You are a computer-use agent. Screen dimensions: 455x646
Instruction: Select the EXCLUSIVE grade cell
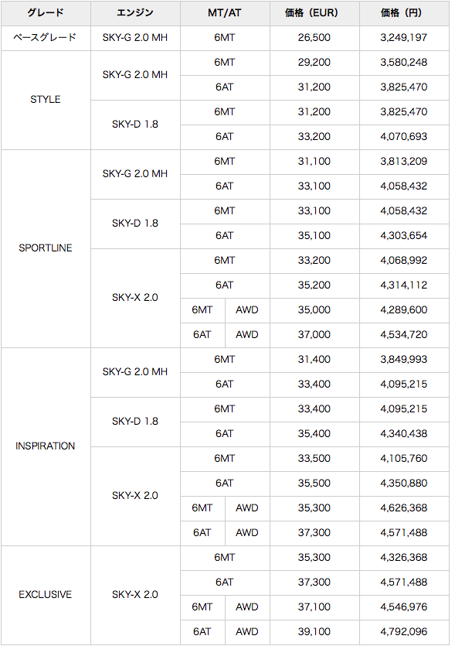(46, 595)
